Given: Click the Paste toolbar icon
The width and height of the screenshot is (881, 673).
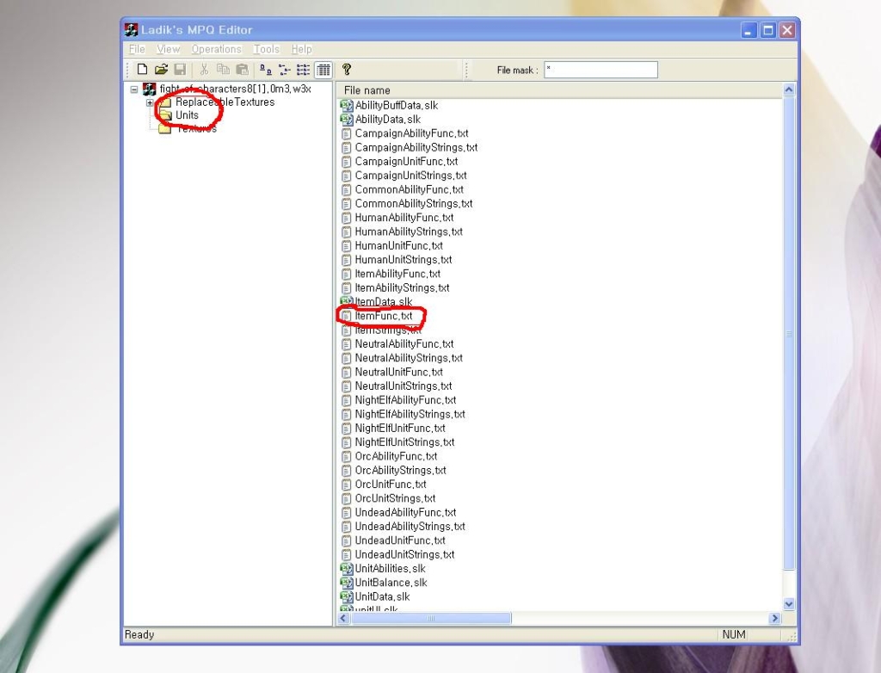Looking at the screenshot, I should 242,69.
